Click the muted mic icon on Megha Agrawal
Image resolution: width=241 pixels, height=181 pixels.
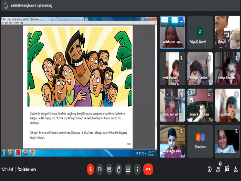[181, 131]
